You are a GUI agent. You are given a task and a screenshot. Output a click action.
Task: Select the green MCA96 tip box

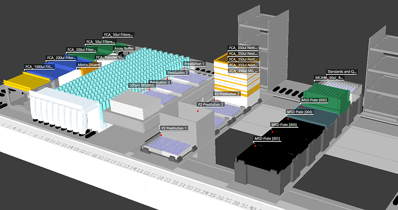point(325,98)
